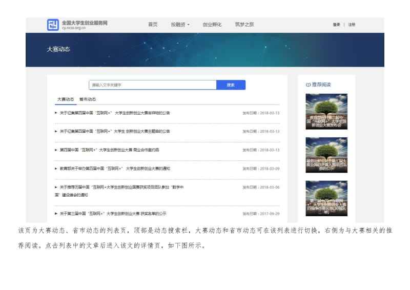Open the article about 吉祥物 collection announcement
The width and height of the screenshot is (410, 290).
115,113
